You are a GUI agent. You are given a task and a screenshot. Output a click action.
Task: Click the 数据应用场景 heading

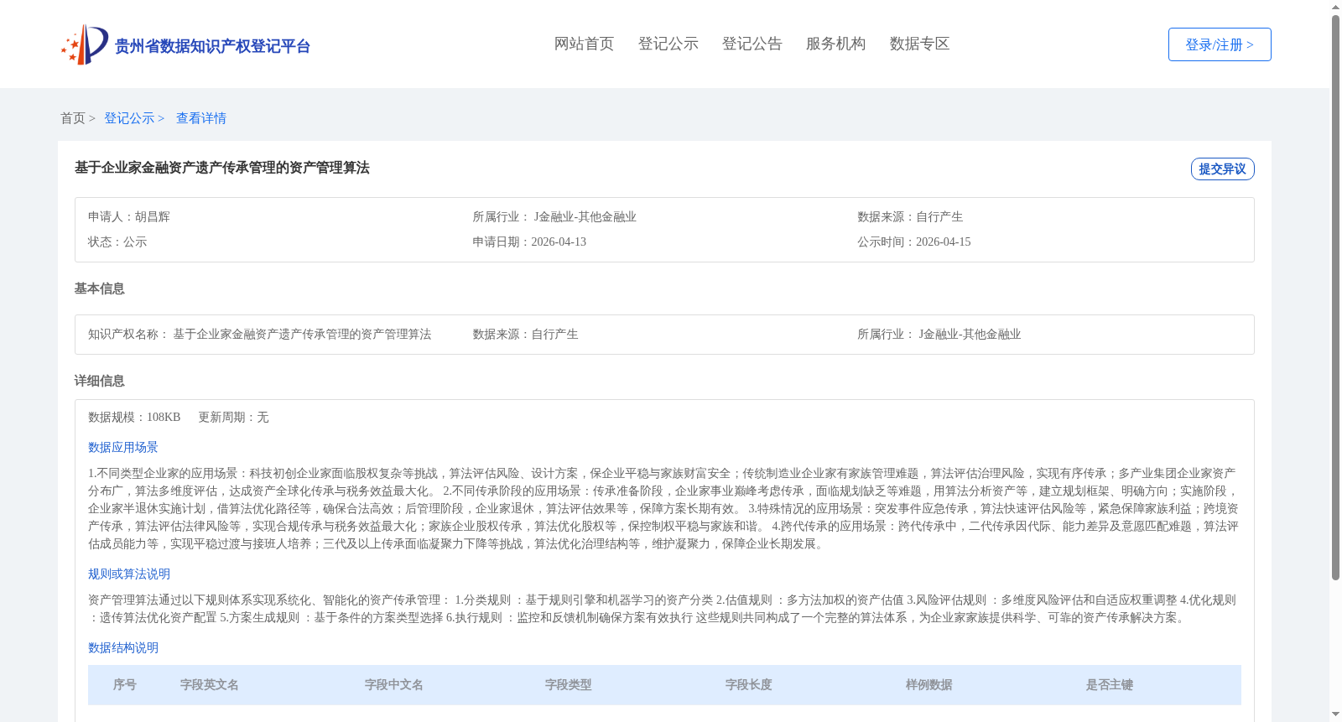point(123,447)
